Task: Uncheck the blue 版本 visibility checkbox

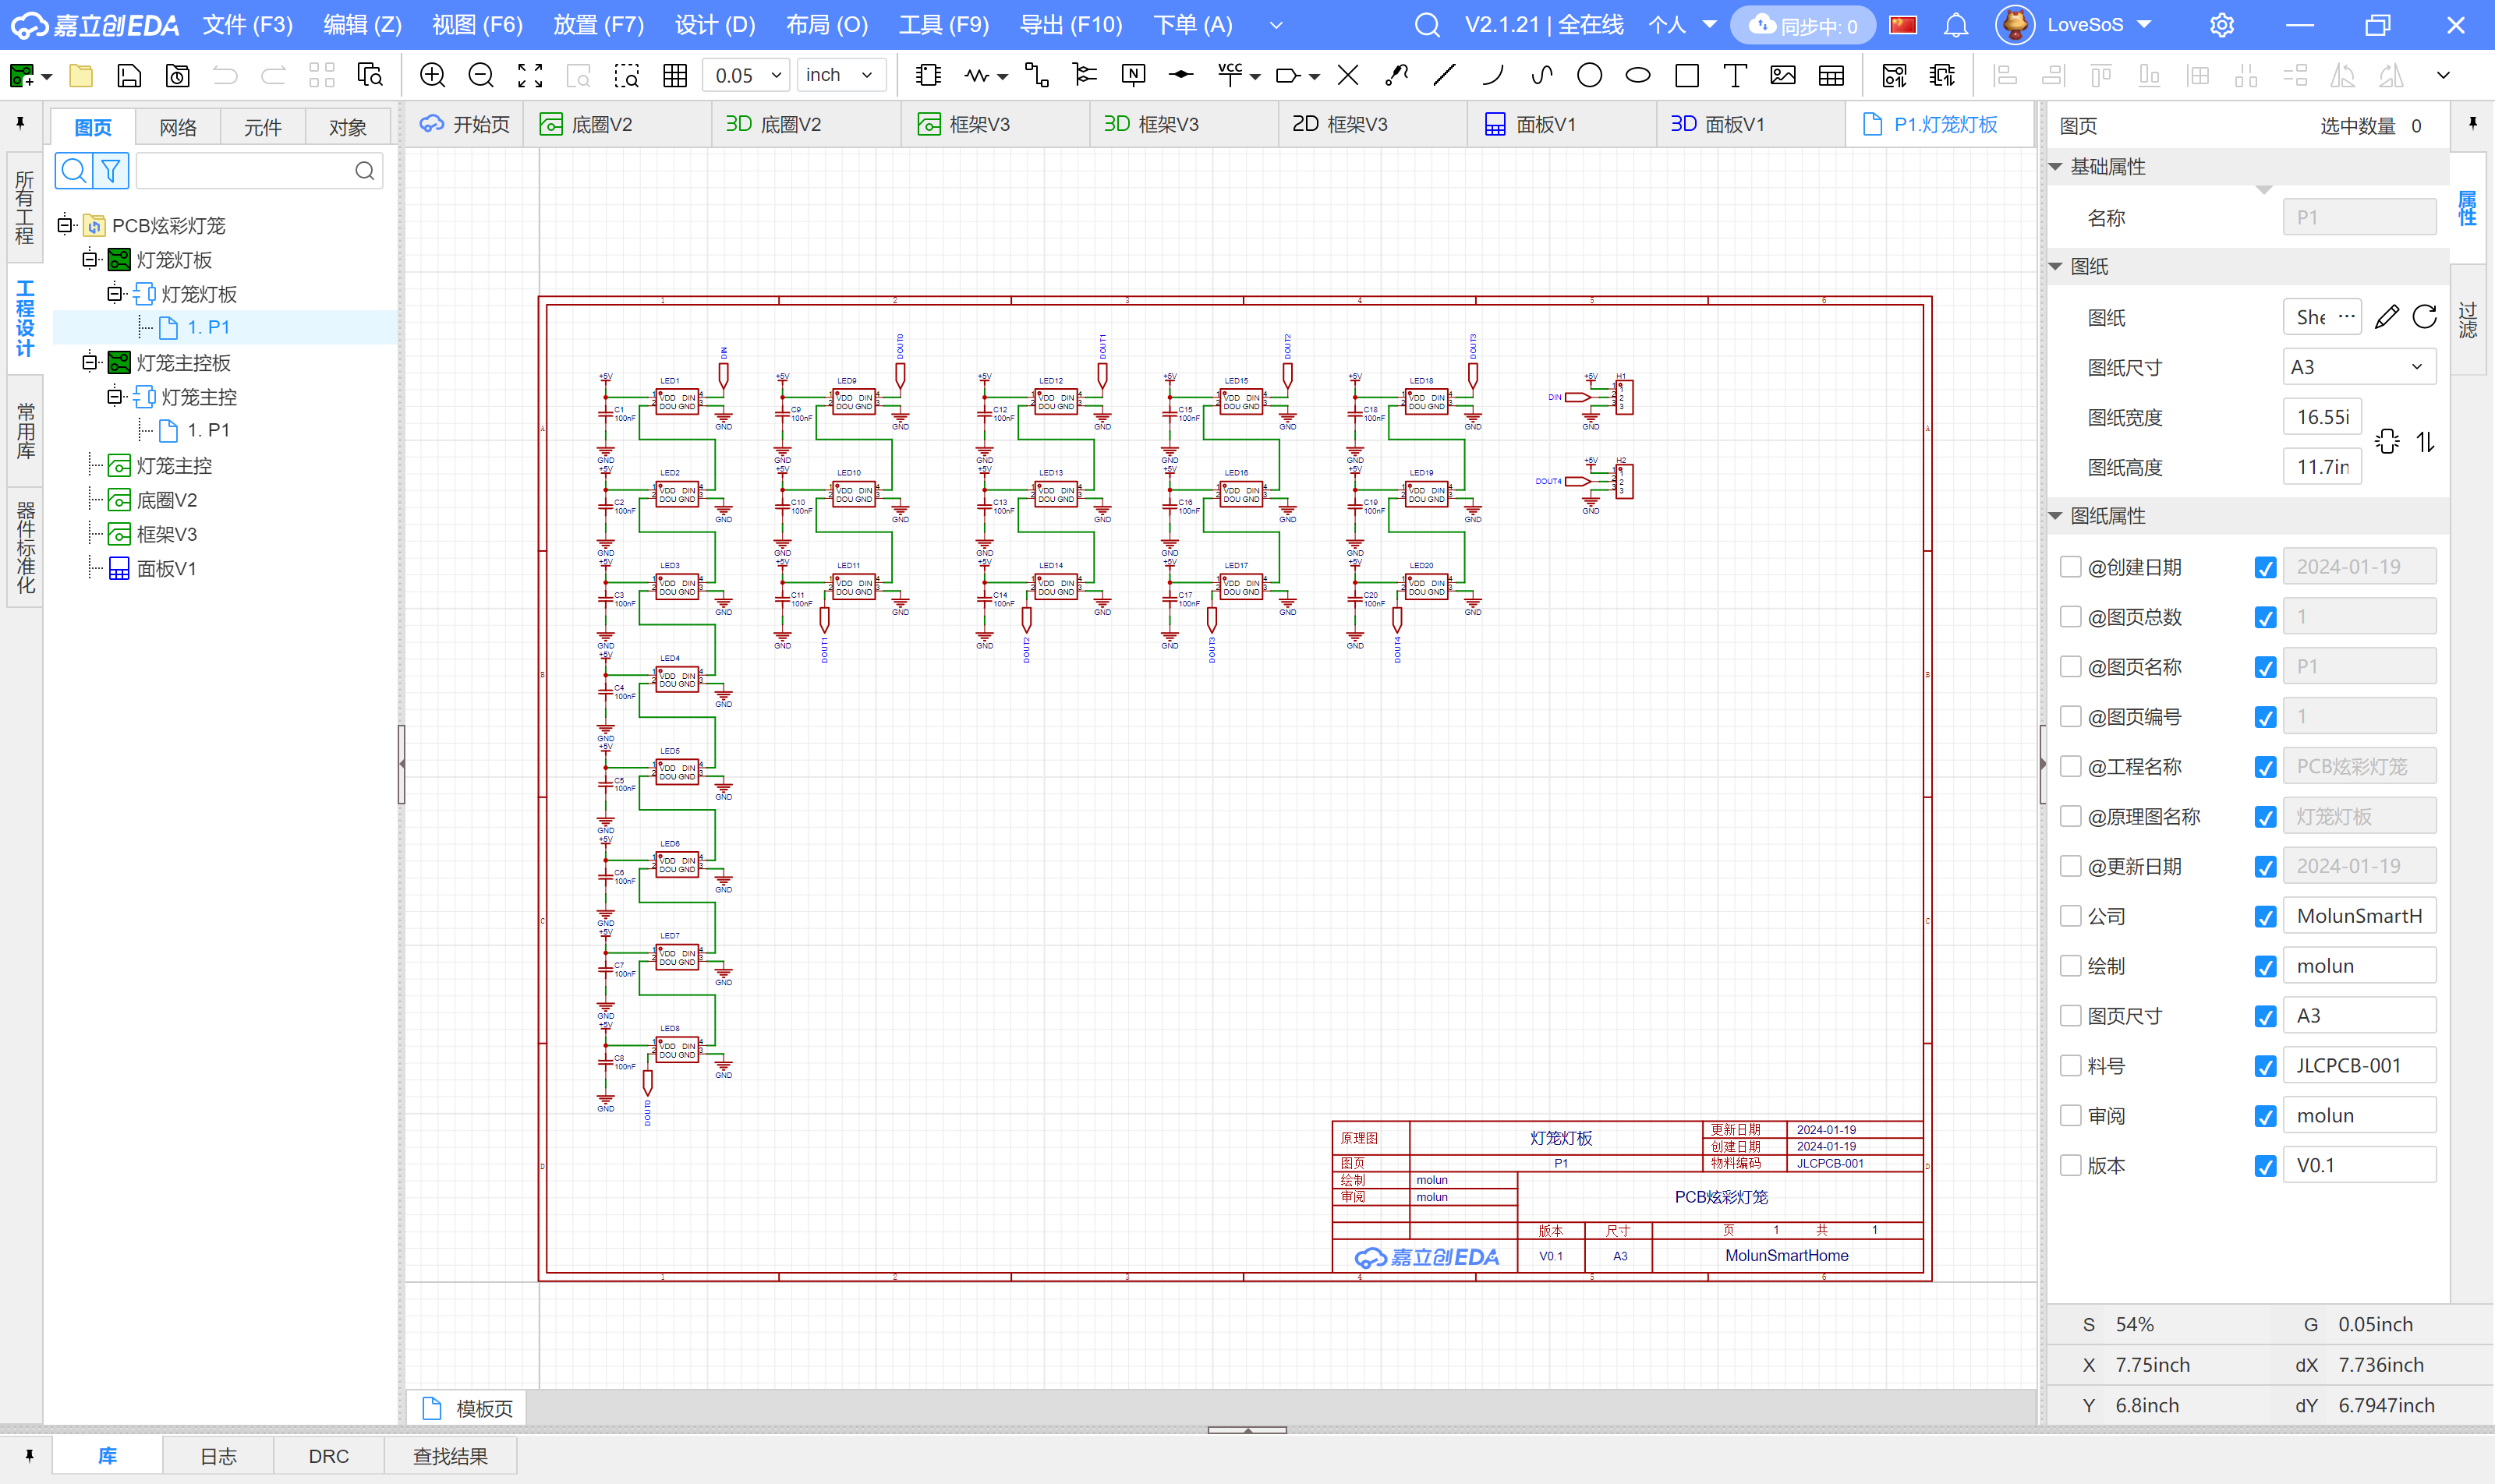Action: click(x=2265, y=1166)
